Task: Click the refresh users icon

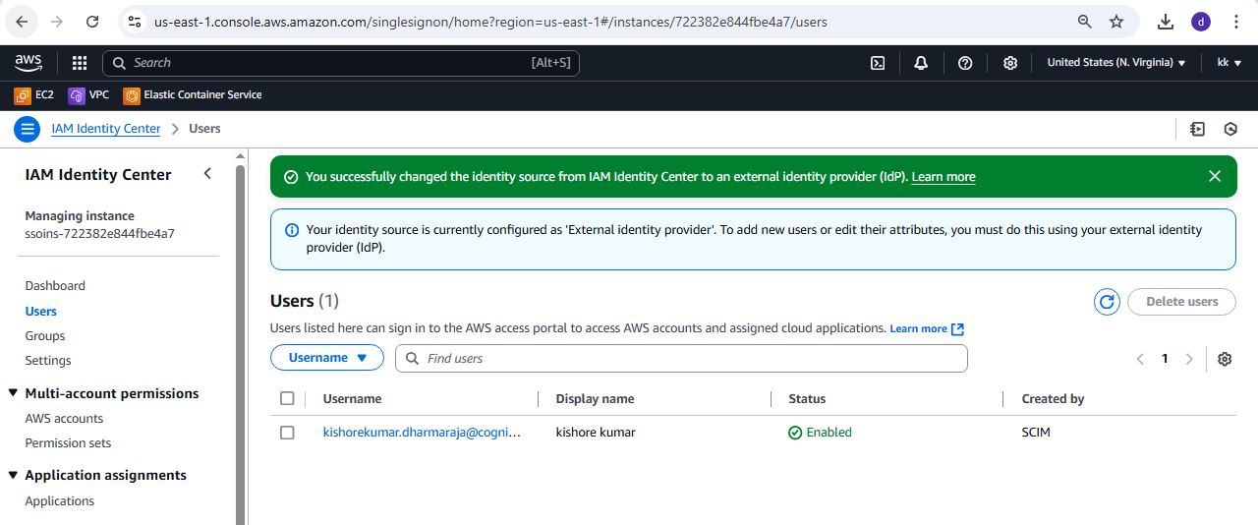Action: 1107,302
